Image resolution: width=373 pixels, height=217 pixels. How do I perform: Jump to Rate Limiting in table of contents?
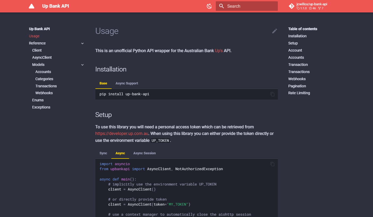(x=299, y=93)
